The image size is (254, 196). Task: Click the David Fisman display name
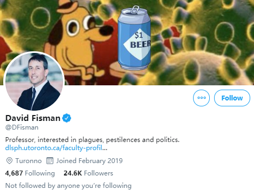33,118
